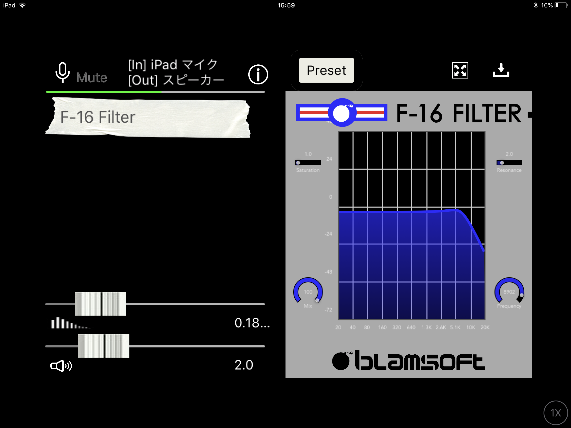Tap the F-16 FILTER plugin title

[459, 113]
